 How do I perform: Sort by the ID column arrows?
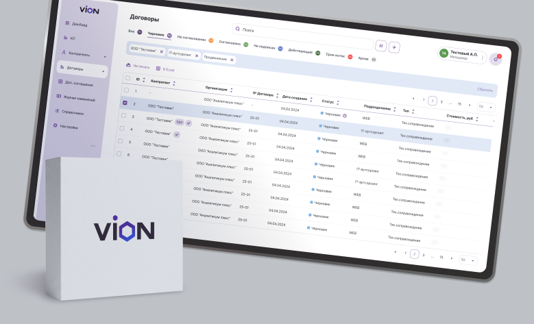pos(144,80)
